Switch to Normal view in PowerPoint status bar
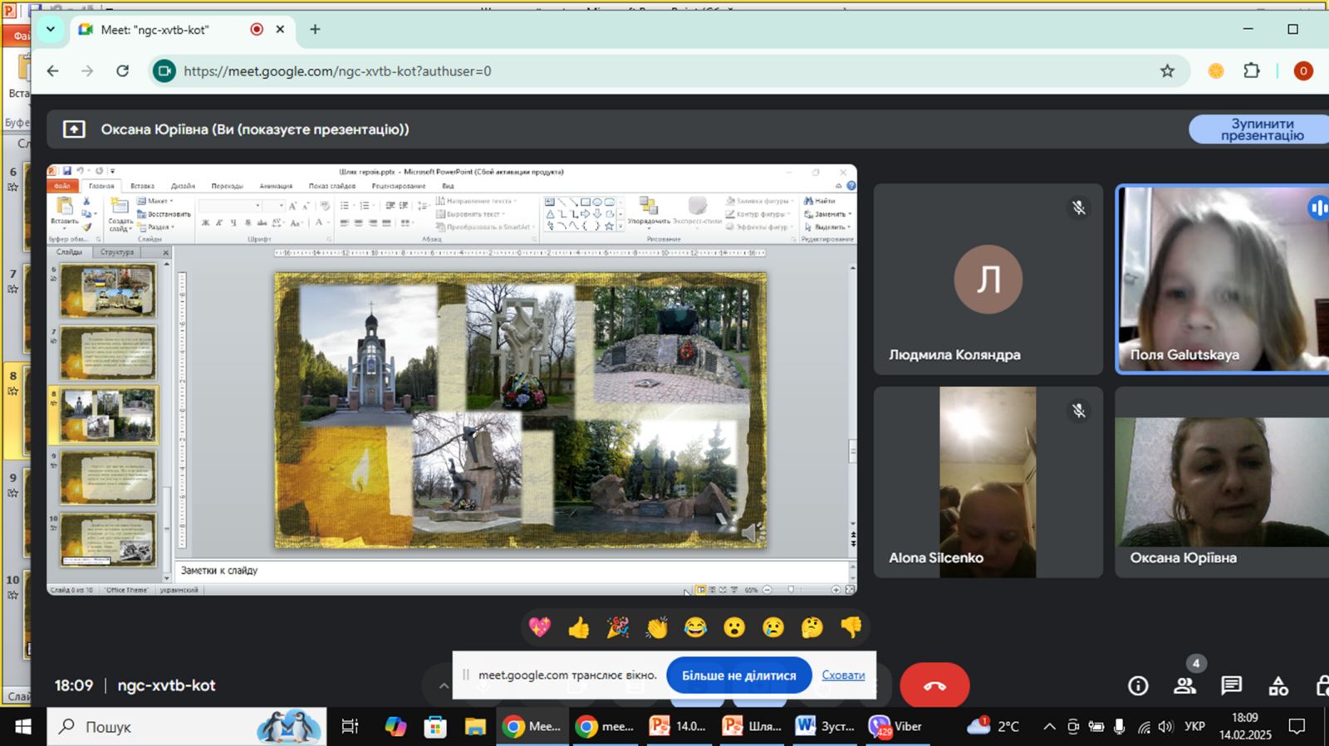The width and height of the screenshot is (1329, 746). coord(702,590)
